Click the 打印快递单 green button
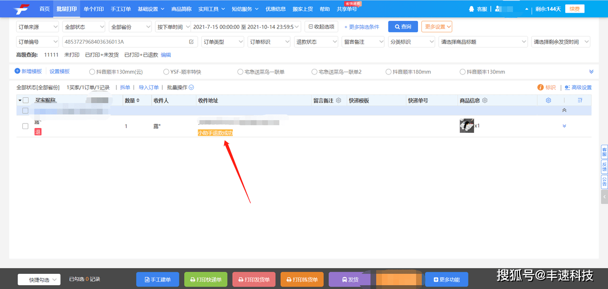 coord(206,280)
